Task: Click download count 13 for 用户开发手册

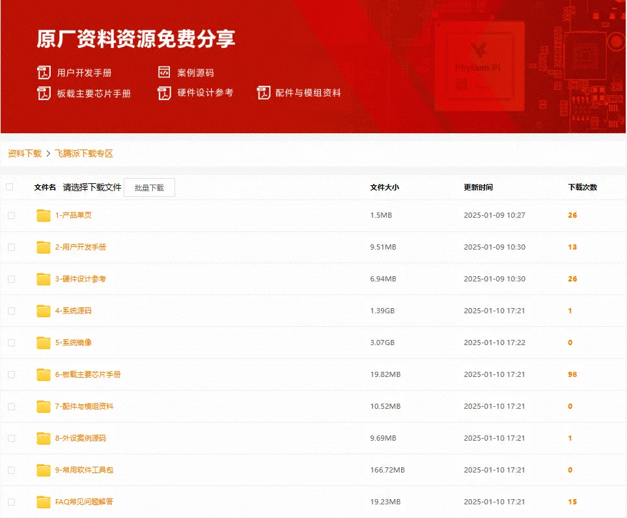Action: [572, 247]
